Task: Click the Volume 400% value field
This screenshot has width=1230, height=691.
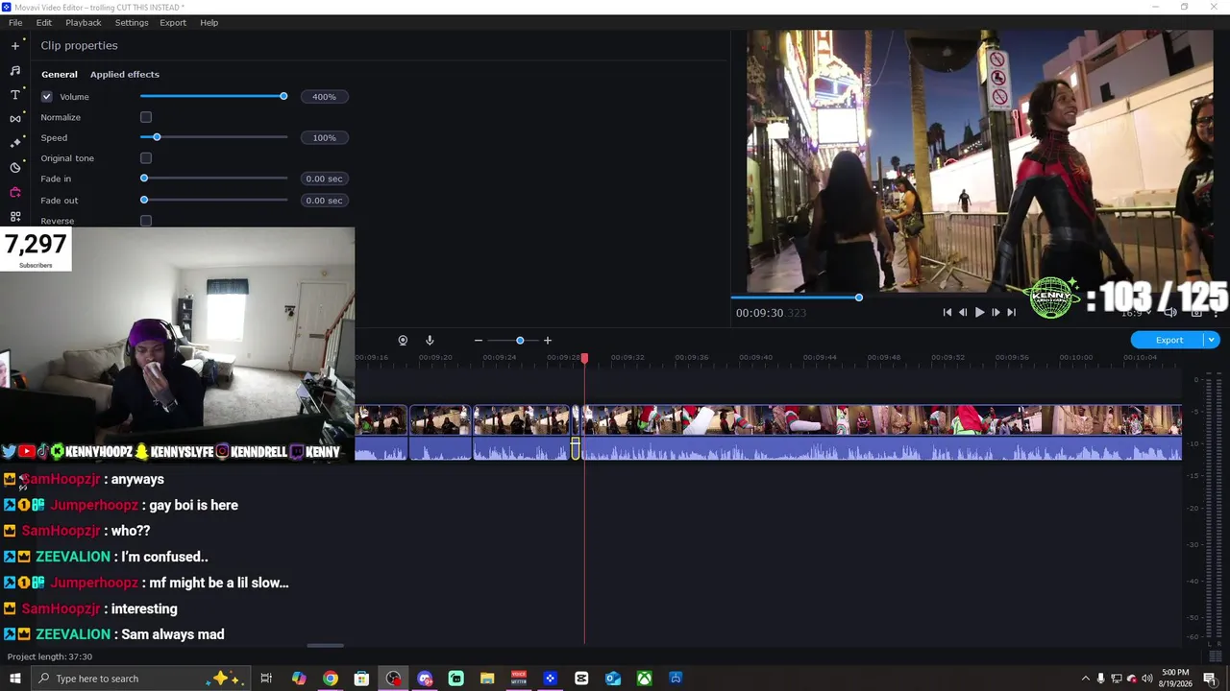Action: (324, 97)
